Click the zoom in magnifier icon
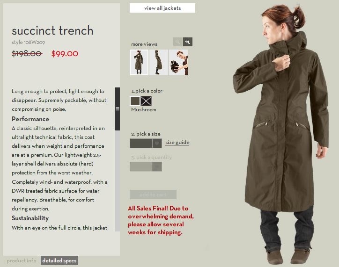The height and width of the screenshot is (267, 339). click(188, 42)
